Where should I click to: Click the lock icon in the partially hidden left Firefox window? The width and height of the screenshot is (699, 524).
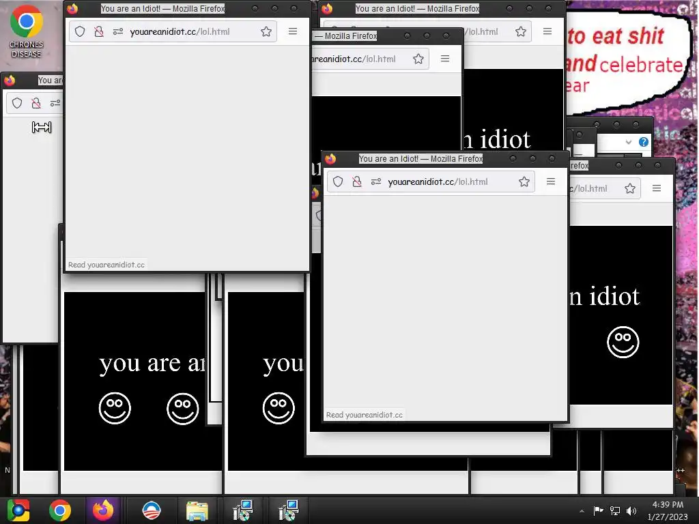36,104
